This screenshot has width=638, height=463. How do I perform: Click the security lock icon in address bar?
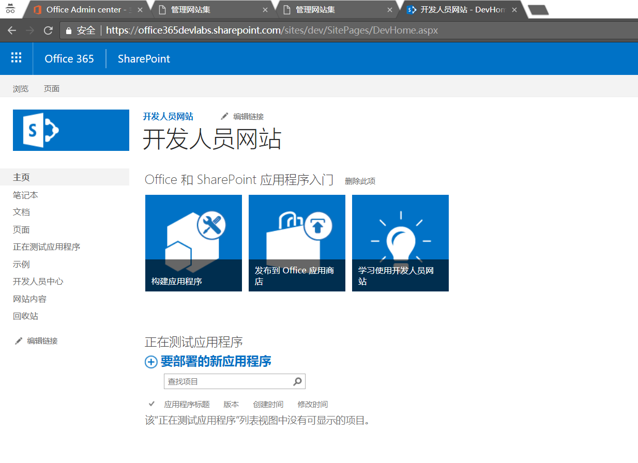click(68, 30)
